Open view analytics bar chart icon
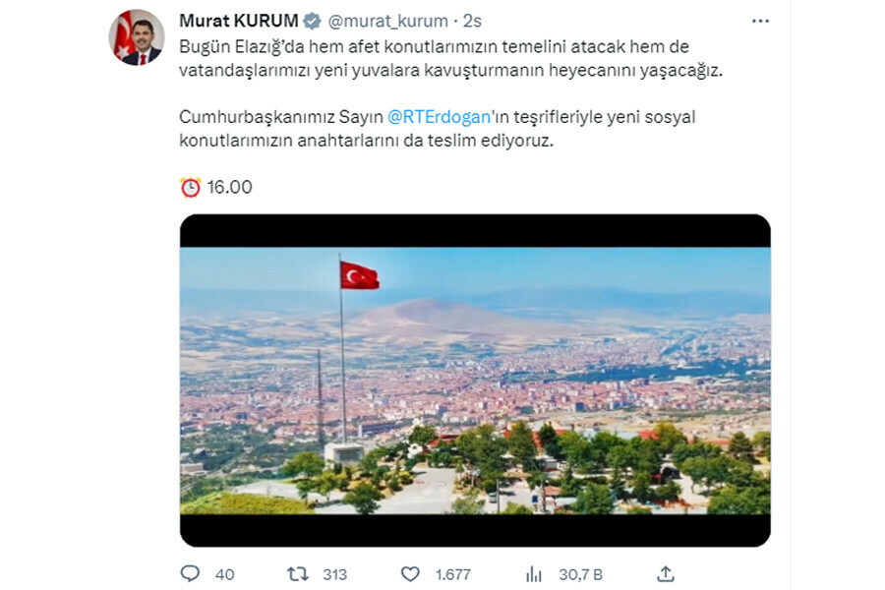Image resolution: width=885 pixels, height=590 pixels. [x=533, y=574]
